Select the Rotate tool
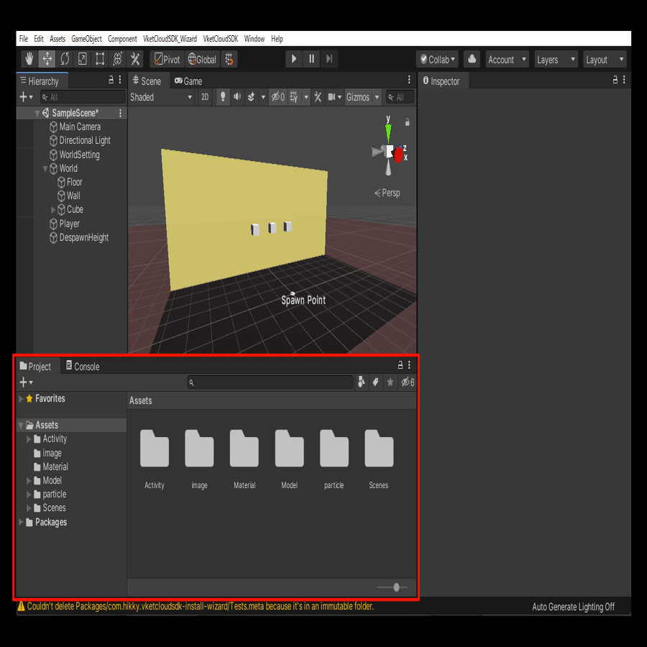 pyautogui.click(x=64, y=58)
